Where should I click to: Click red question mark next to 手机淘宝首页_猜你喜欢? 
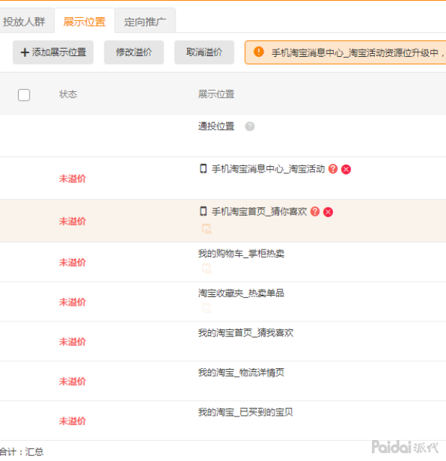(315, 212)
